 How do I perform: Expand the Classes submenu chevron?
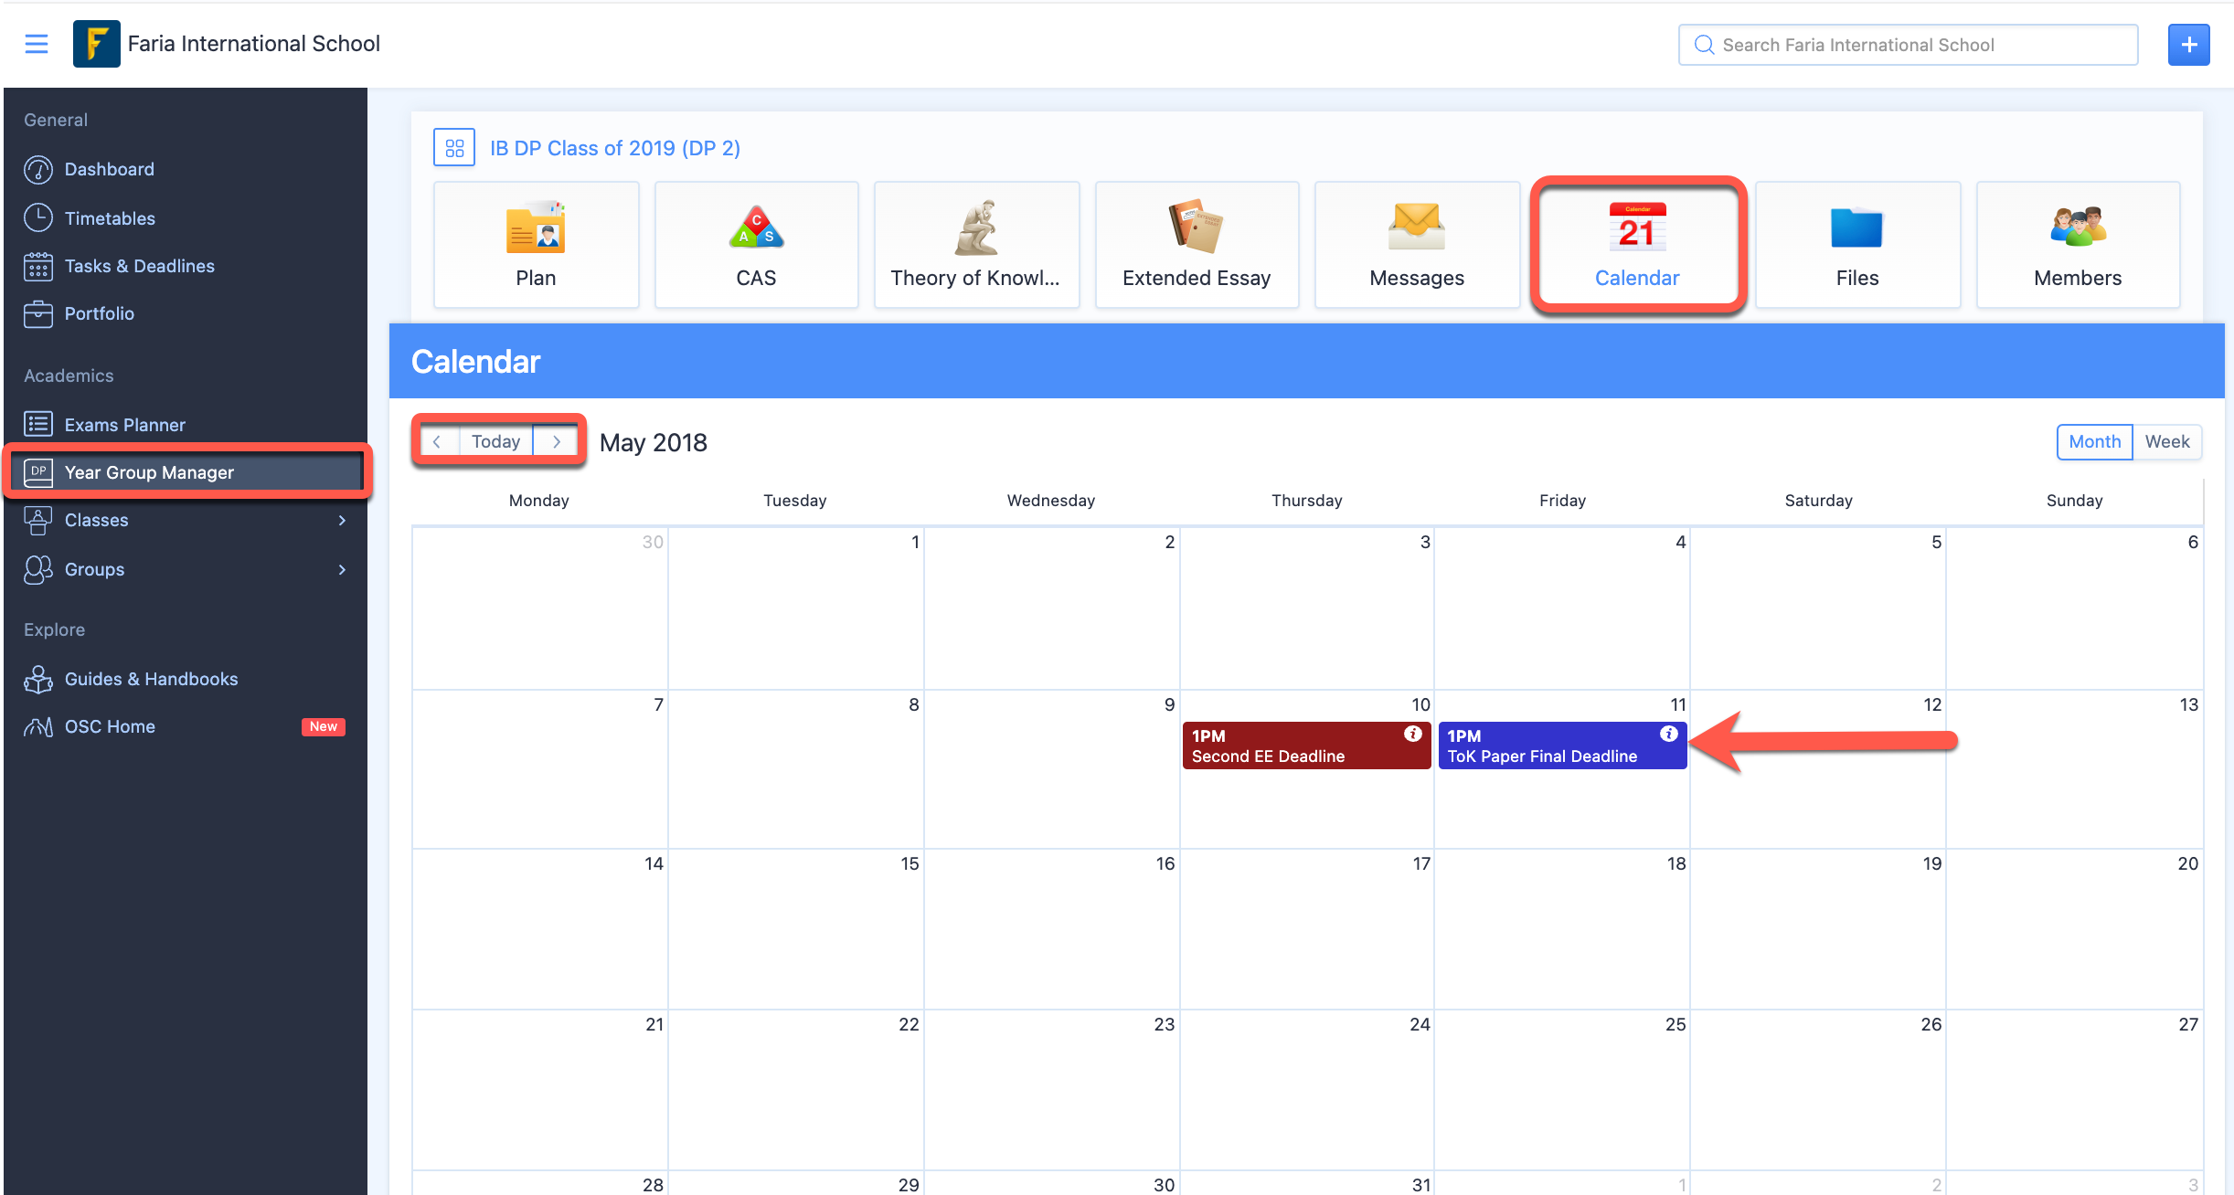click(x=342, y=520)
